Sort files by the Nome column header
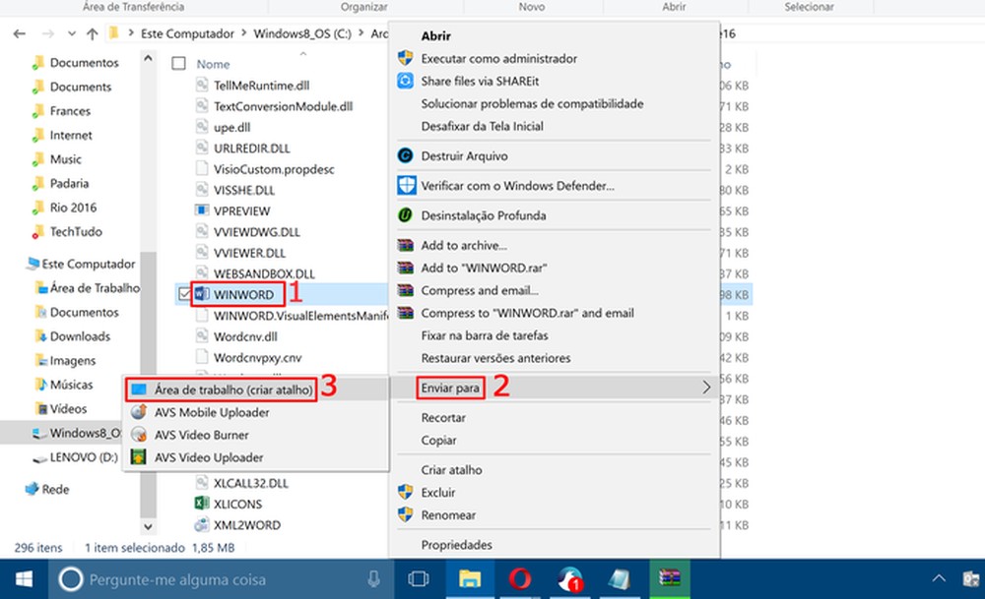Screen dimensions: 985x599 coord(213,64)
